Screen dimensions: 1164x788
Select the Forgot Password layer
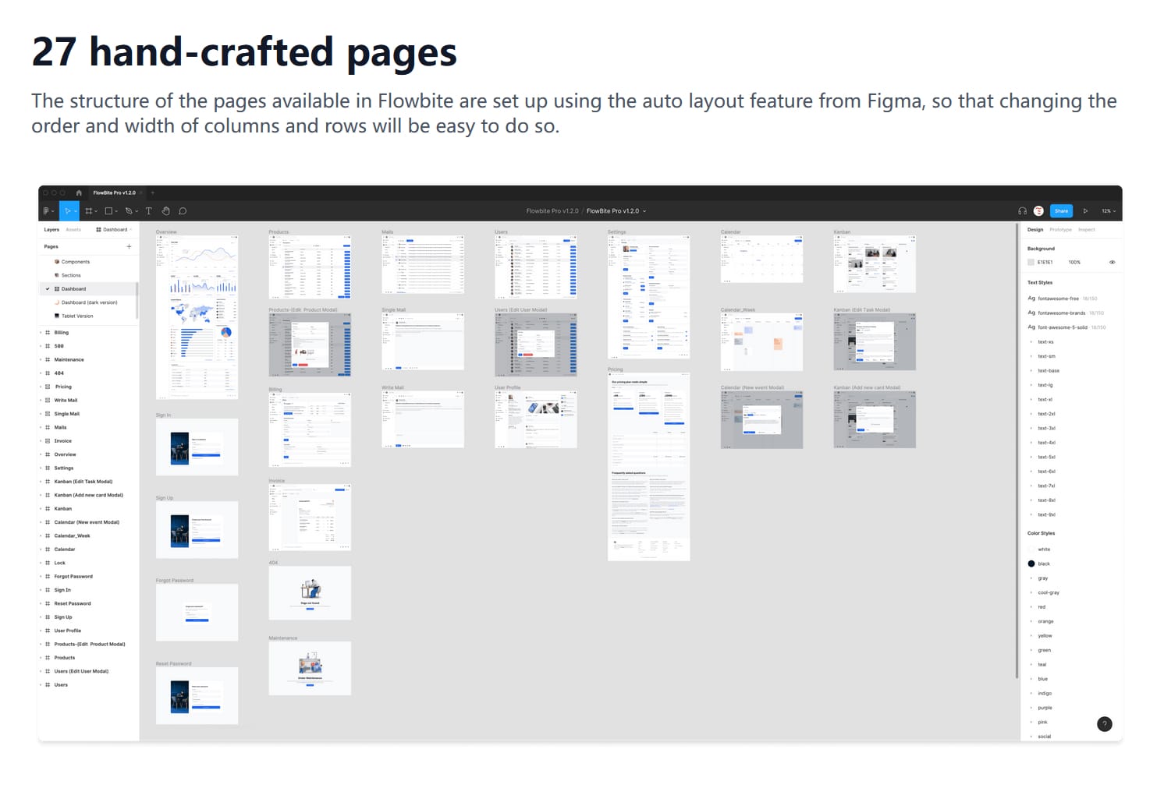coord(73,577)
